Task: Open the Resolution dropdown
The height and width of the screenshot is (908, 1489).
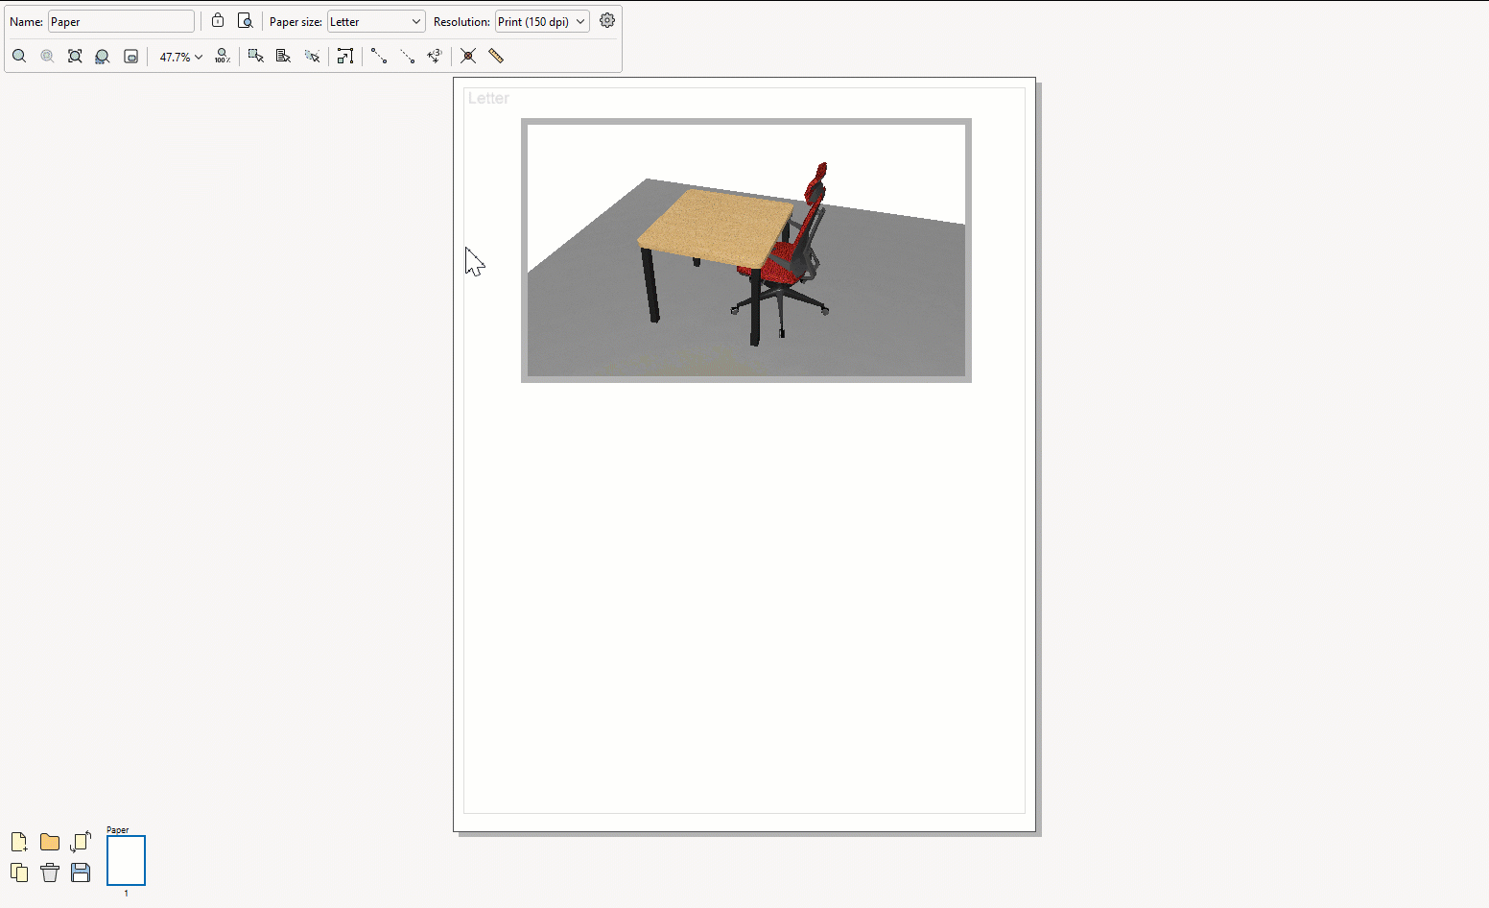Action: point(541,20)
